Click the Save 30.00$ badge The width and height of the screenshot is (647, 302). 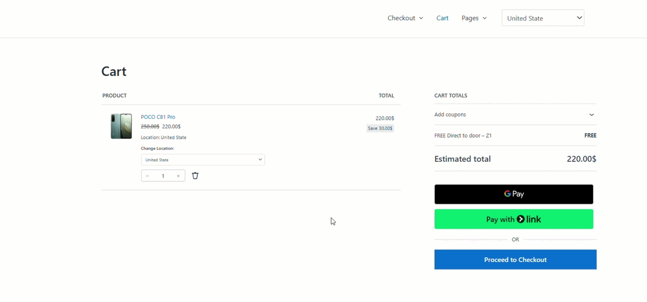(380, 128)
